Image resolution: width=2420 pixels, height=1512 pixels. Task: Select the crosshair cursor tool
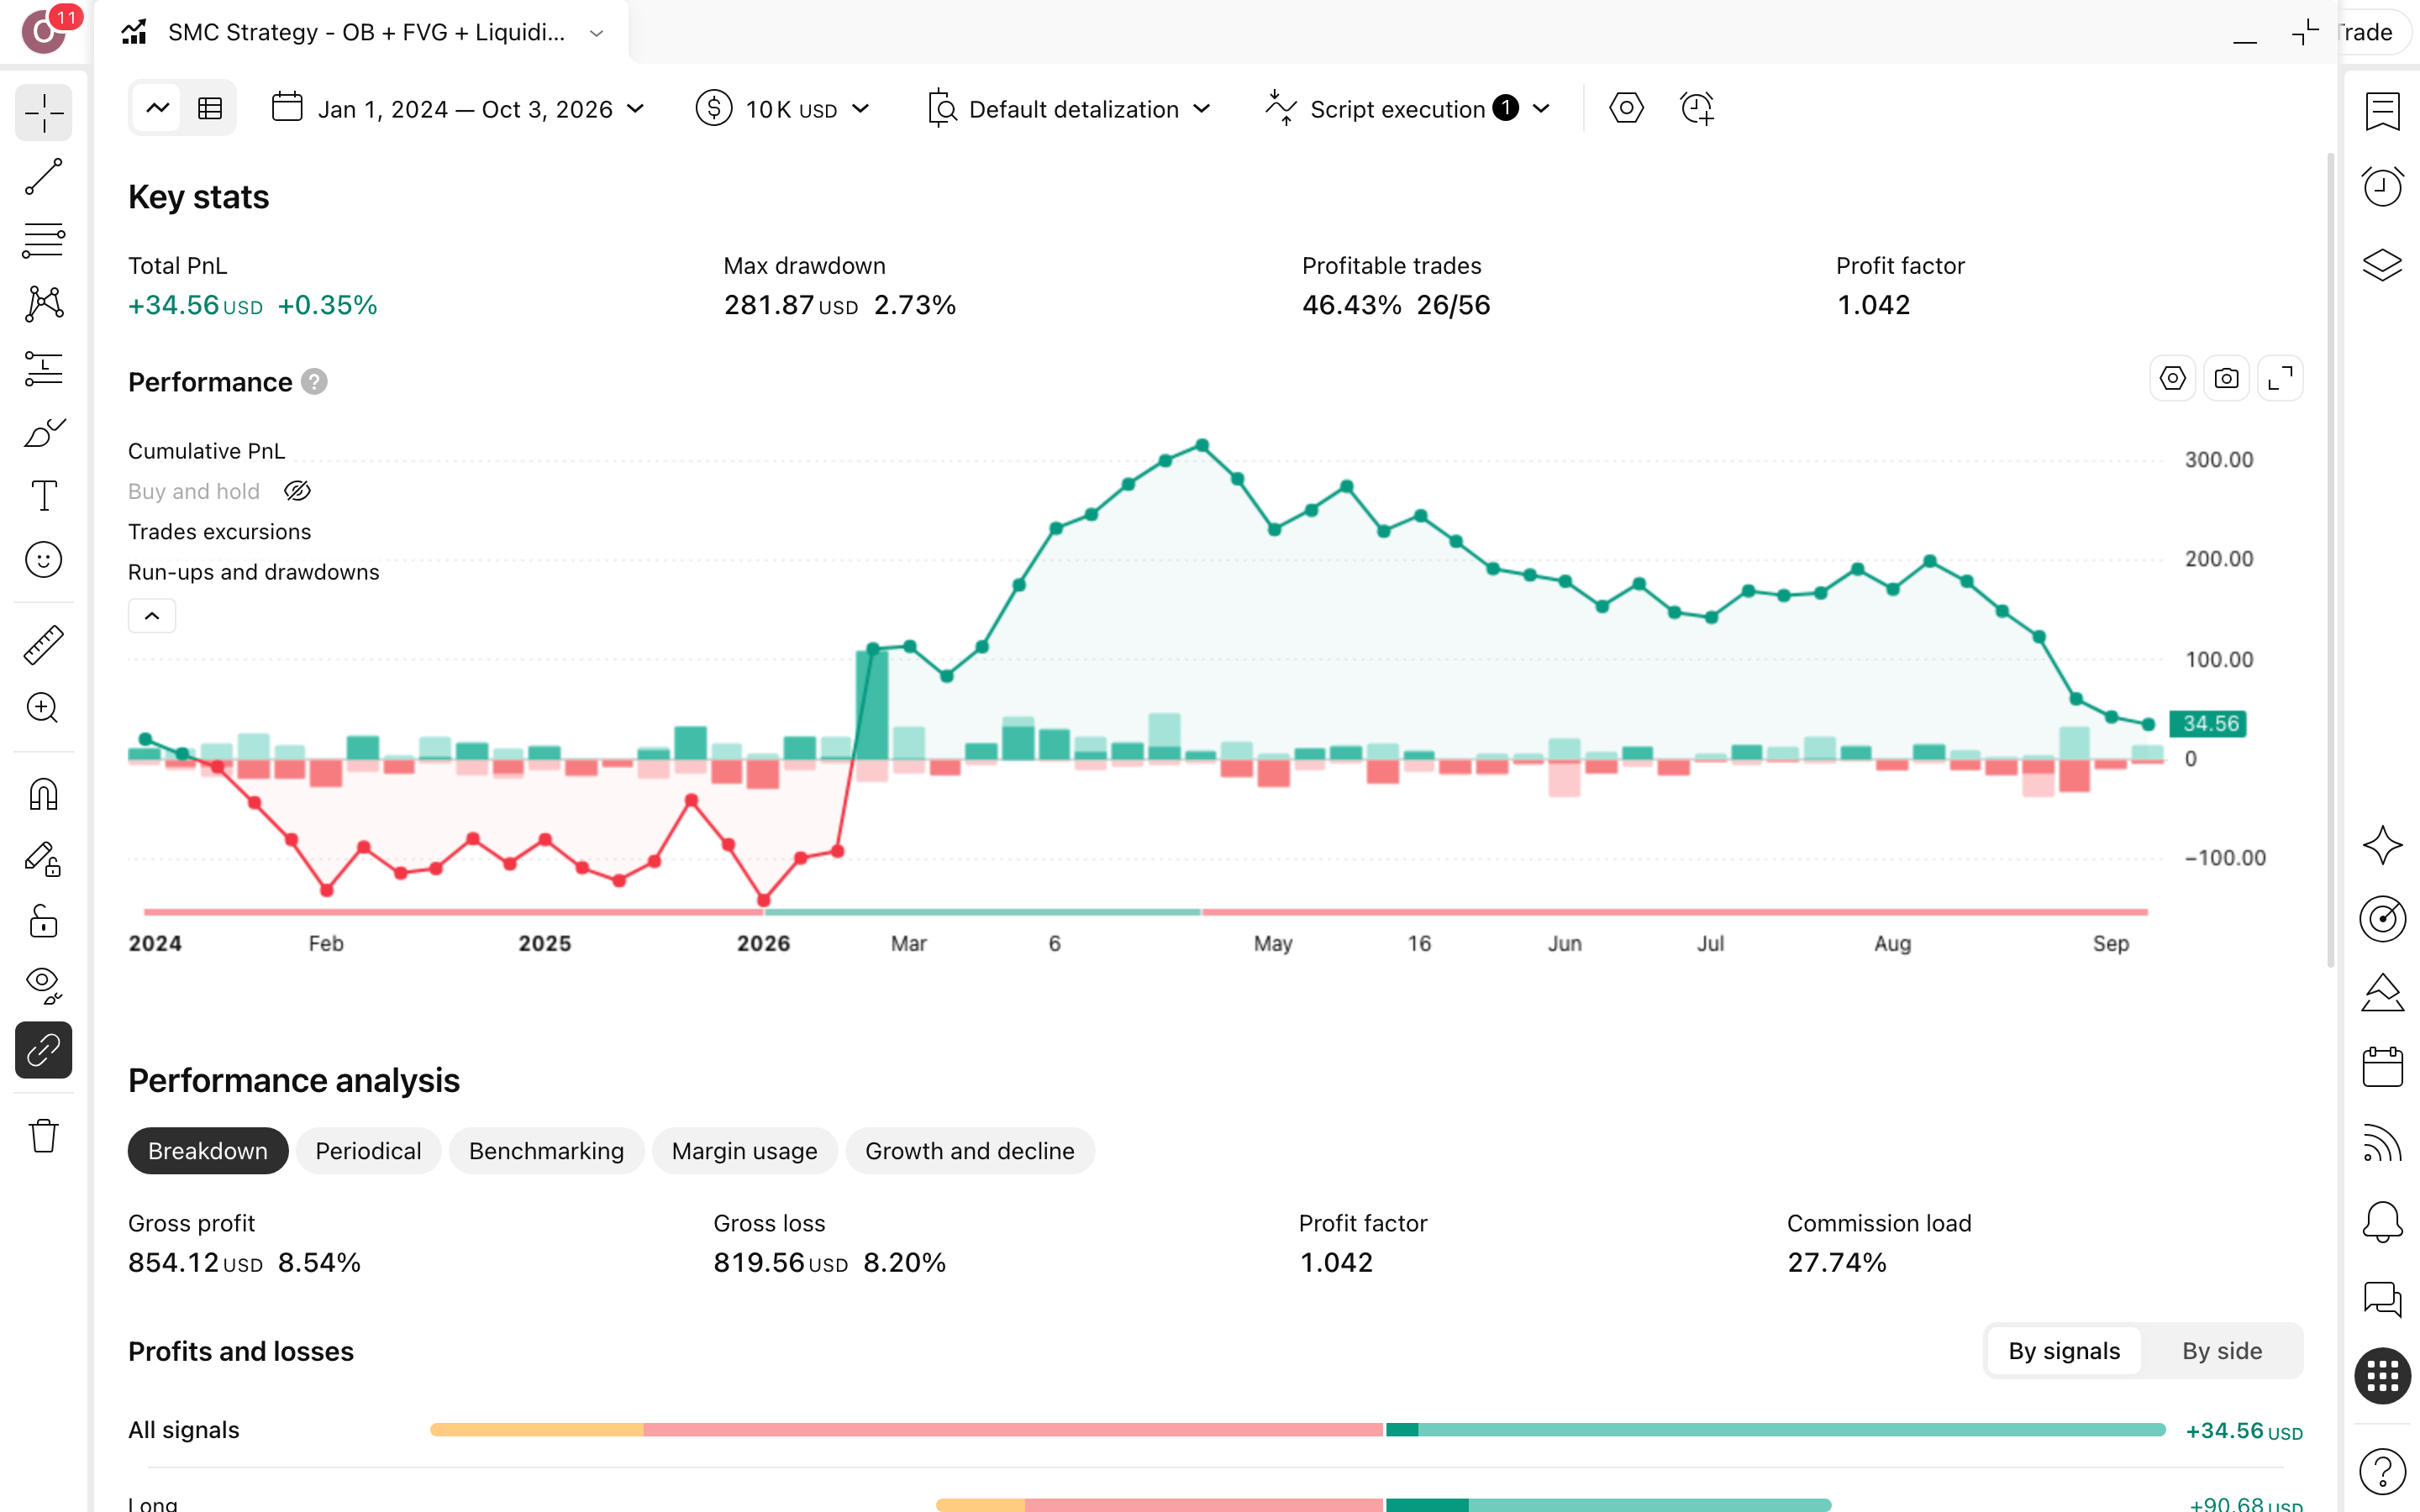[43, 113]
